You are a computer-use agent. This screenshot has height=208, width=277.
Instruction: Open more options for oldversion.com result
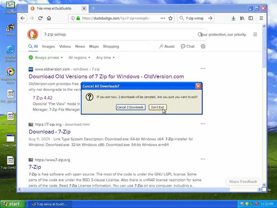pyautogui.click(x=203, y=69)
